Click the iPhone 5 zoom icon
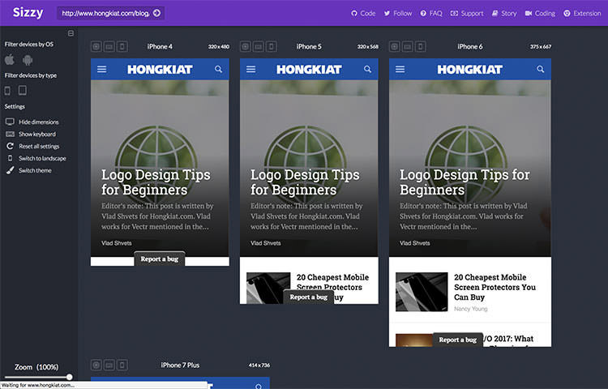The image size is (608, 389). [x=245, y=47]
